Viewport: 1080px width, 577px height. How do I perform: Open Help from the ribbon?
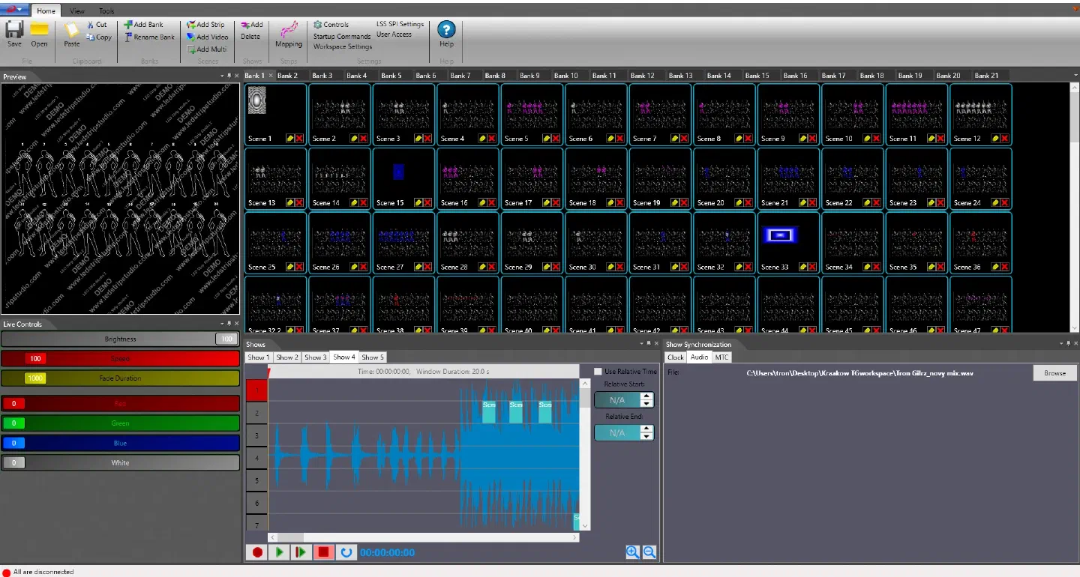[x=446, y=34]
